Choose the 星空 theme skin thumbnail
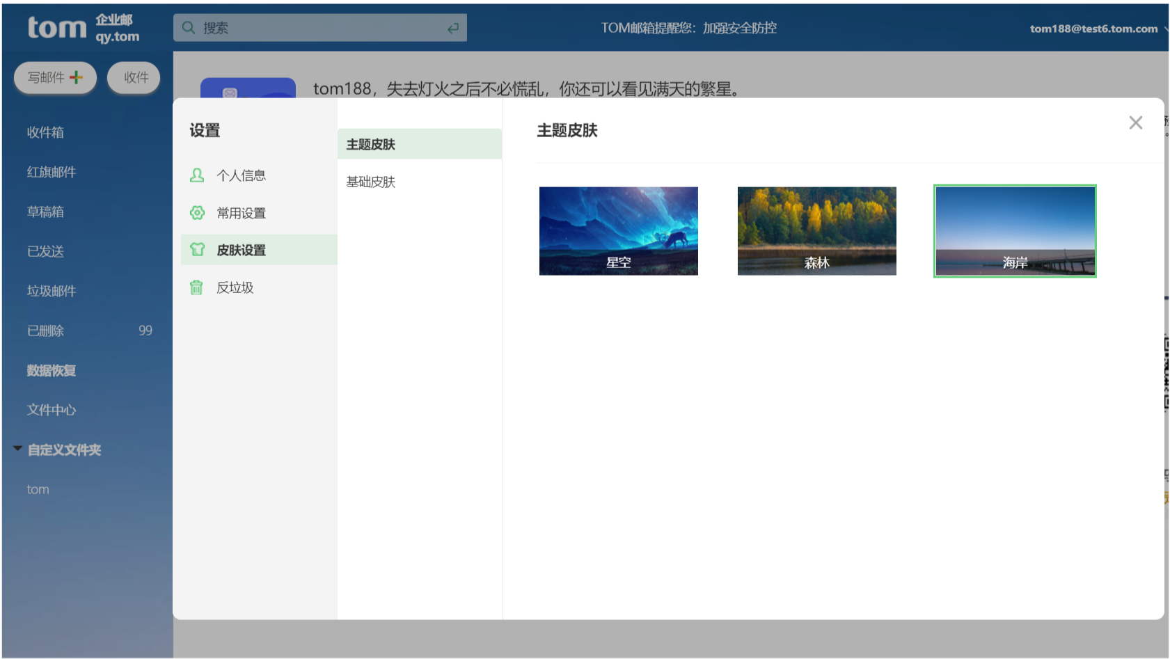The height and width of the screenshot is (659, 1170). point(618,230)
